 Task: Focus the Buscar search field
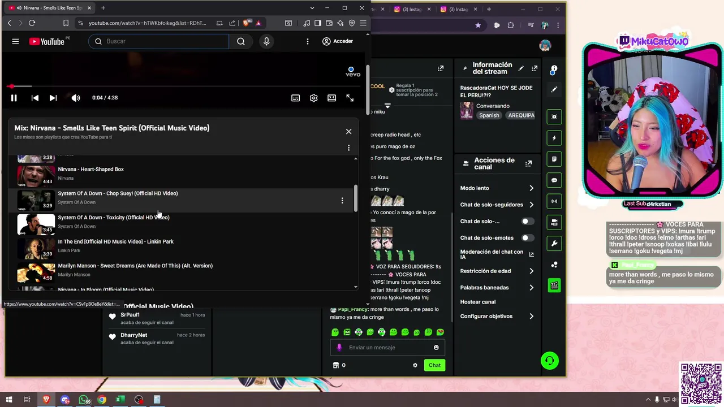[158, 41]
